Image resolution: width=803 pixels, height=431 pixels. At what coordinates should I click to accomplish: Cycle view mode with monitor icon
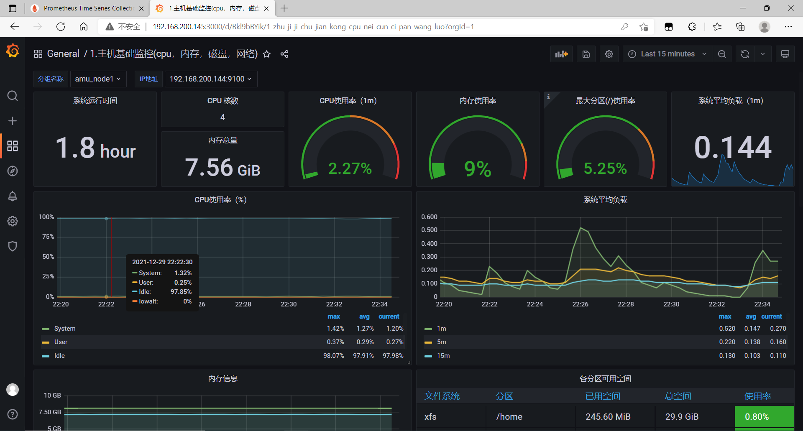[x=785, y=54]
